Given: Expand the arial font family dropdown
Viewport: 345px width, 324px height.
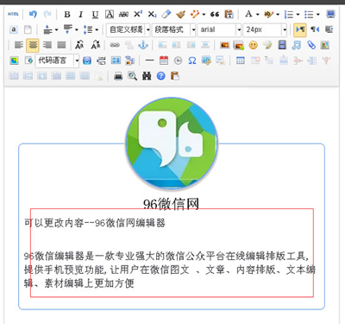Looking at the screenshot, I should pyautogui.click(x=219, y=29).
